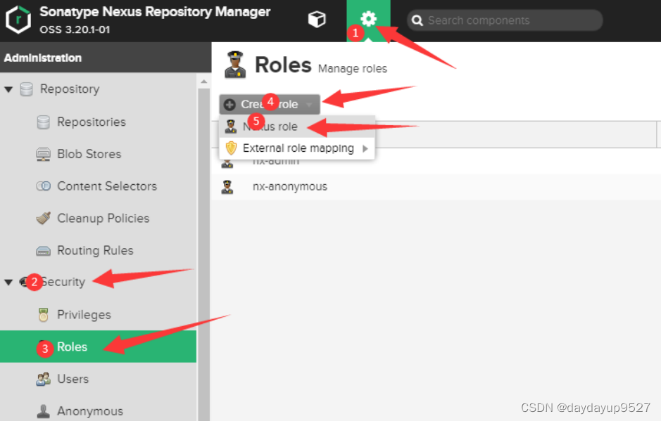
Task: Collapse the Repository tree section
Action: [x=8, y=89]
